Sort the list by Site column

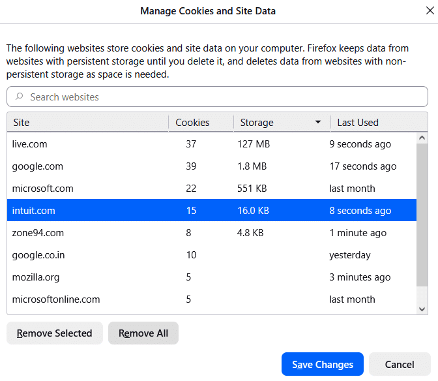tap(88, 123)
